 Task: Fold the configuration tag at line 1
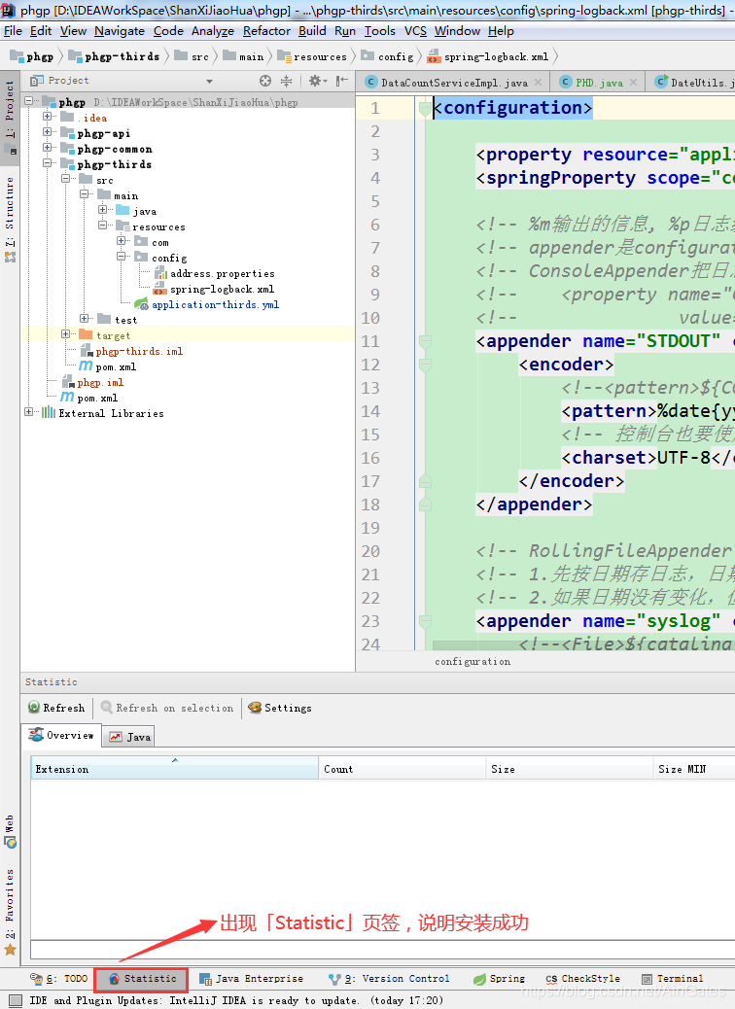(425, 108)
